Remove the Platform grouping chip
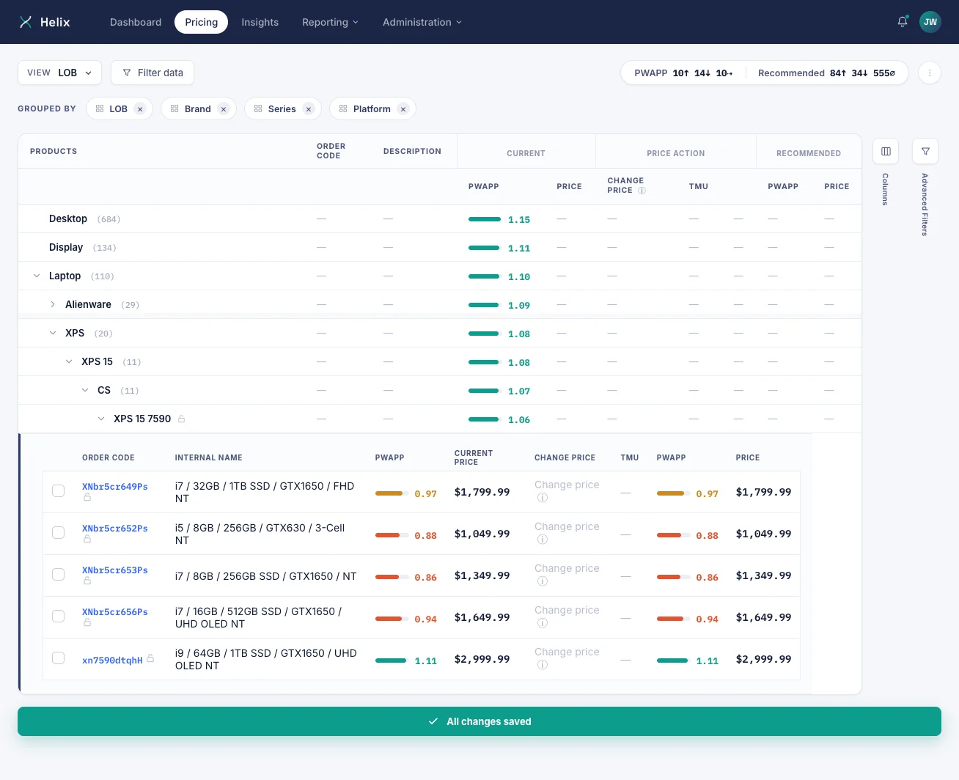The height and width of the screenshot is (780, 959). pyautogui.click(x=403, y=109)
